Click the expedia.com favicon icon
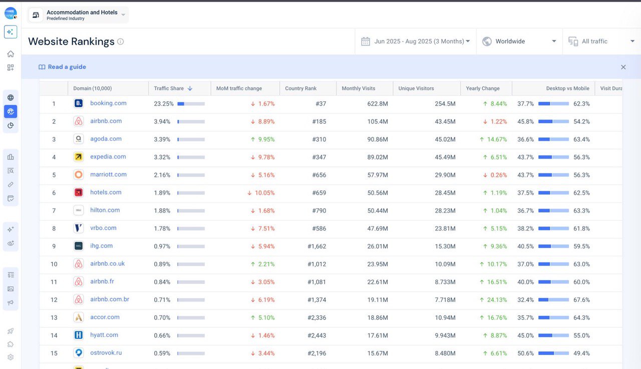Viewport: 641px width, 369px height. tap(78, 157)
